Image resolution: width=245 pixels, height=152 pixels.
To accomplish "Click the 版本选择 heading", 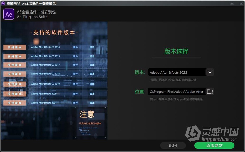I will click(x=176, y=52).
